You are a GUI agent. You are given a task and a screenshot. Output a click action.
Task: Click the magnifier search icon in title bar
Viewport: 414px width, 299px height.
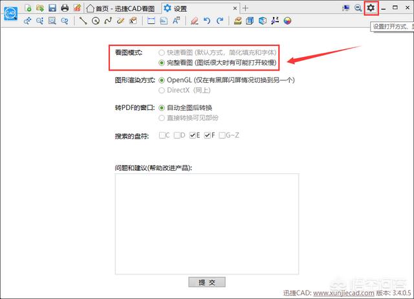[x=358, y=8]
